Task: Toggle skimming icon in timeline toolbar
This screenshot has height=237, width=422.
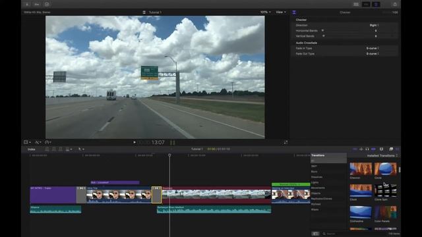Action: pyautogui.click(x=355, y=149)
